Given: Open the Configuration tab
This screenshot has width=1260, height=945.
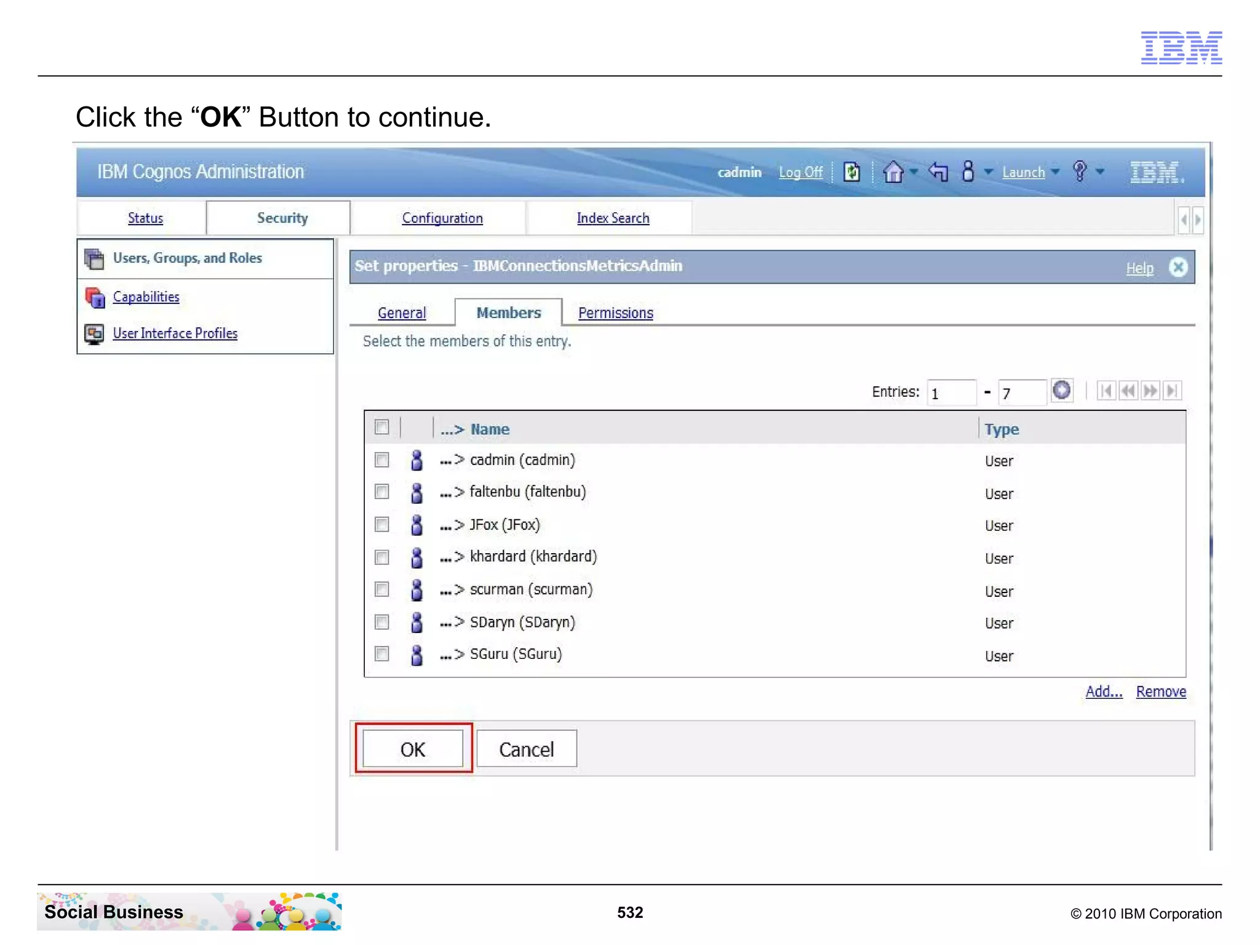Looking at the screenshot, I should click(x=442, y=218).
